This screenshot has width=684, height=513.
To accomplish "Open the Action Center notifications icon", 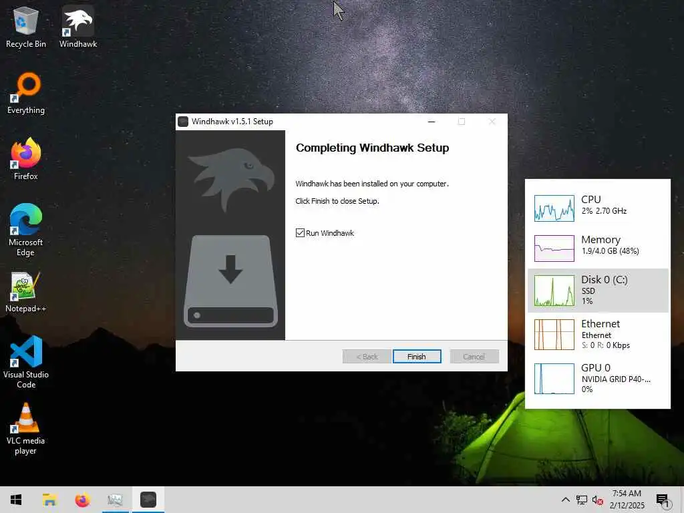I will pyautogui.click(x=663, y=500).
